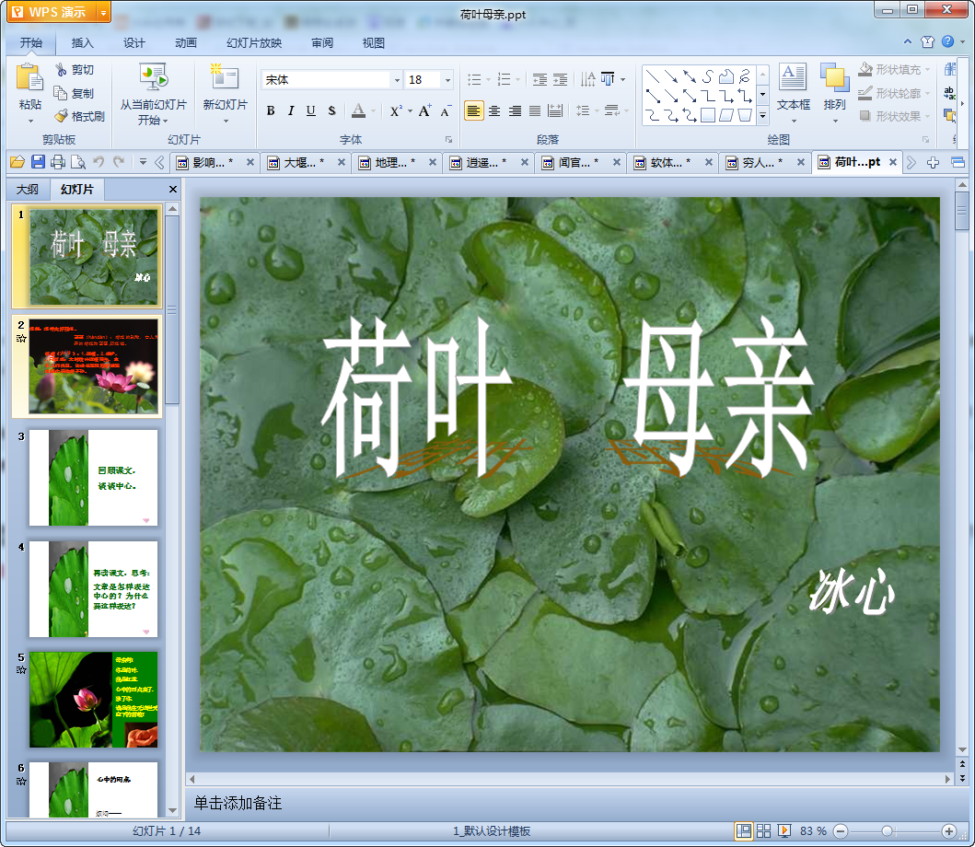The height and width of the screenshot is (847, 975).
Task: Expand the shapes gallery list
Action: coord(763,116)
